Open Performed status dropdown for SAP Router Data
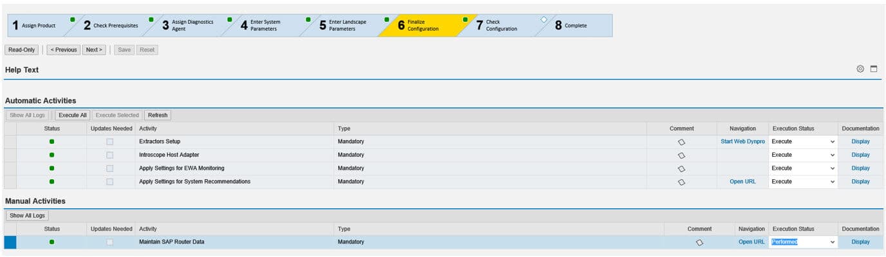 (x=832, y=242)
